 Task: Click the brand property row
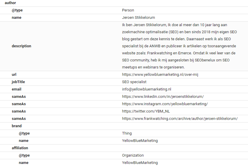[17, 126]
